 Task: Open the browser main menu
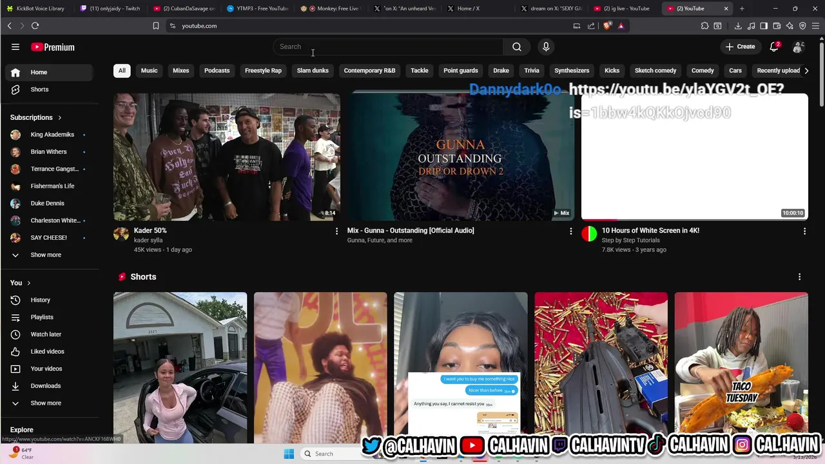tap(815, 26)
